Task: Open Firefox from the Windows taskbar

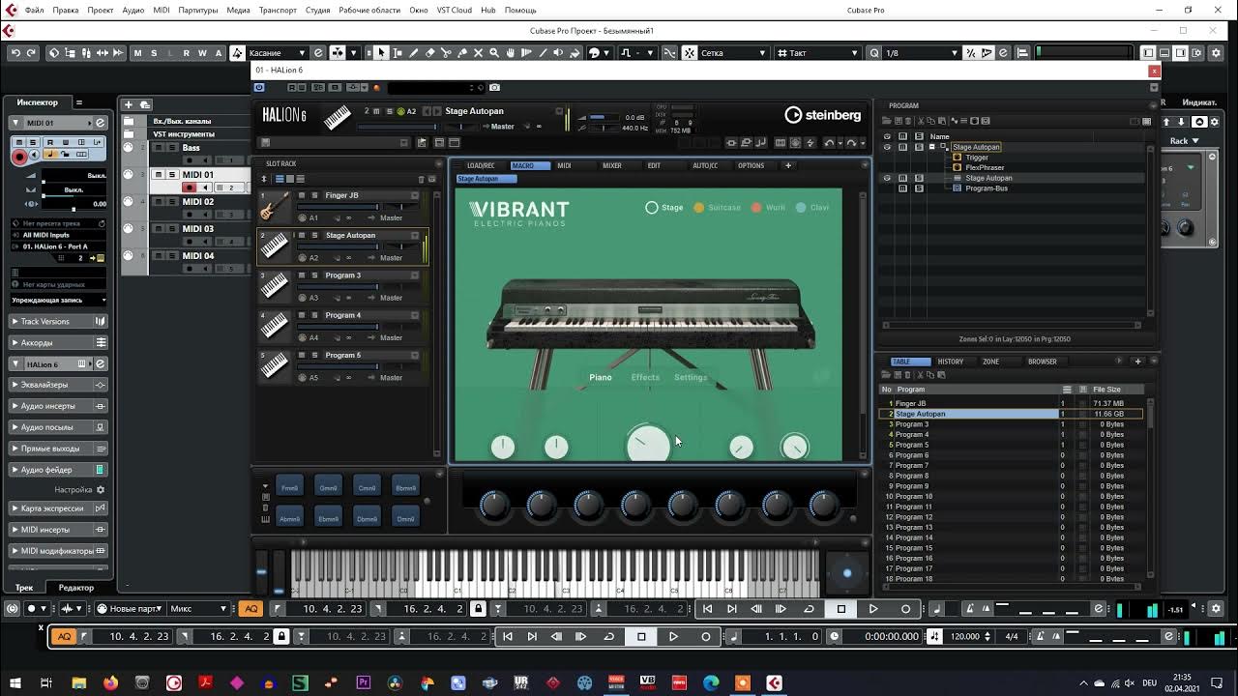Action: [110, 683]
